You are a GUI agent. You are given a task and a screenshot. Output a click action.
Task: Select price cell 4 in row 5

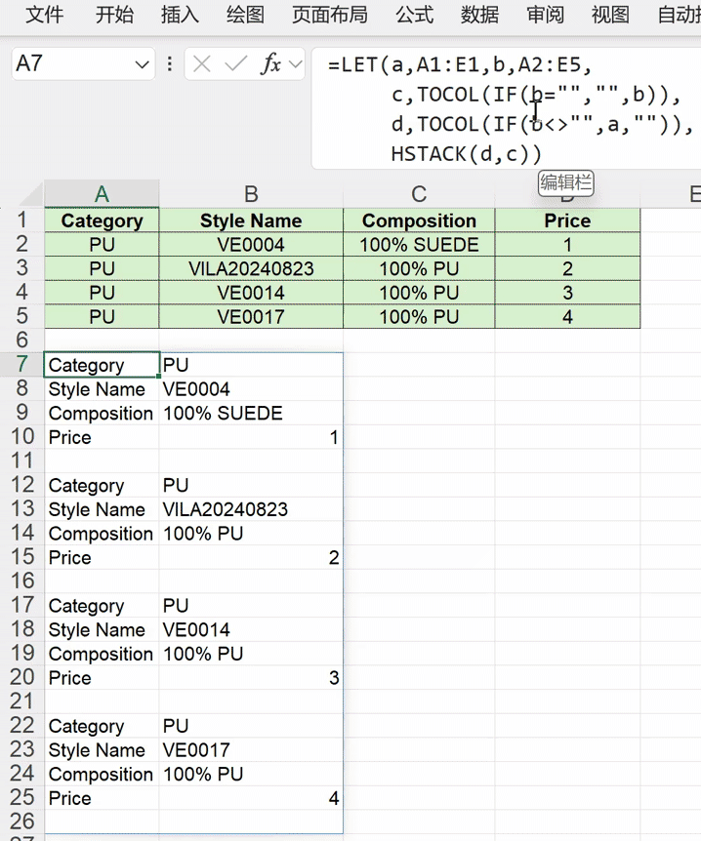click(567, 316)
